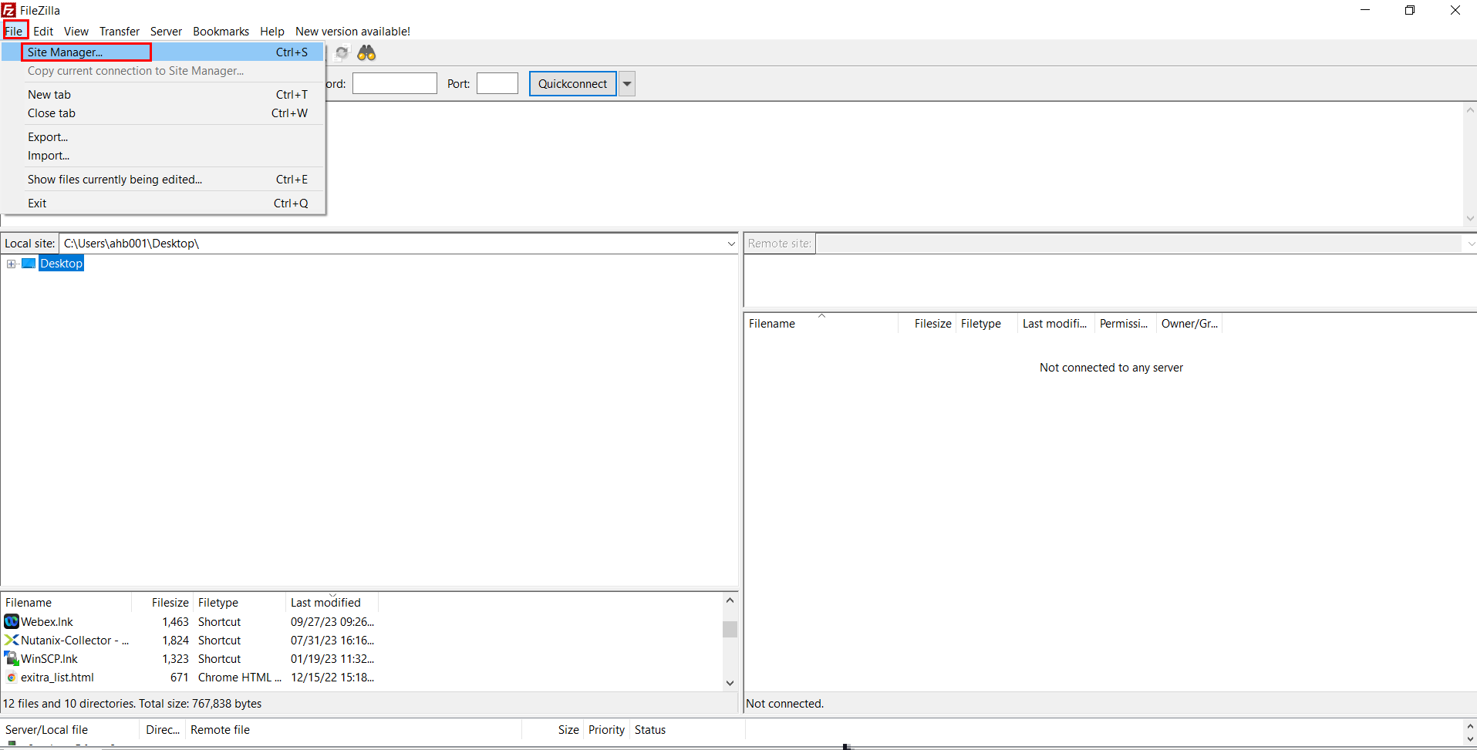The width and height of the screenshot is (1477, 750).
Task: Click the Remote file queue column header
Action: [353, 729]
